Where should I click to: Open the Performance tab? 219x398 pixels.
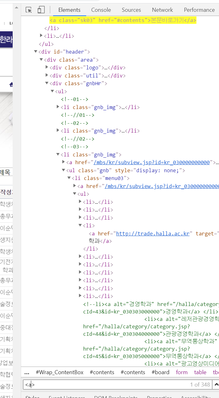[199, 10]
